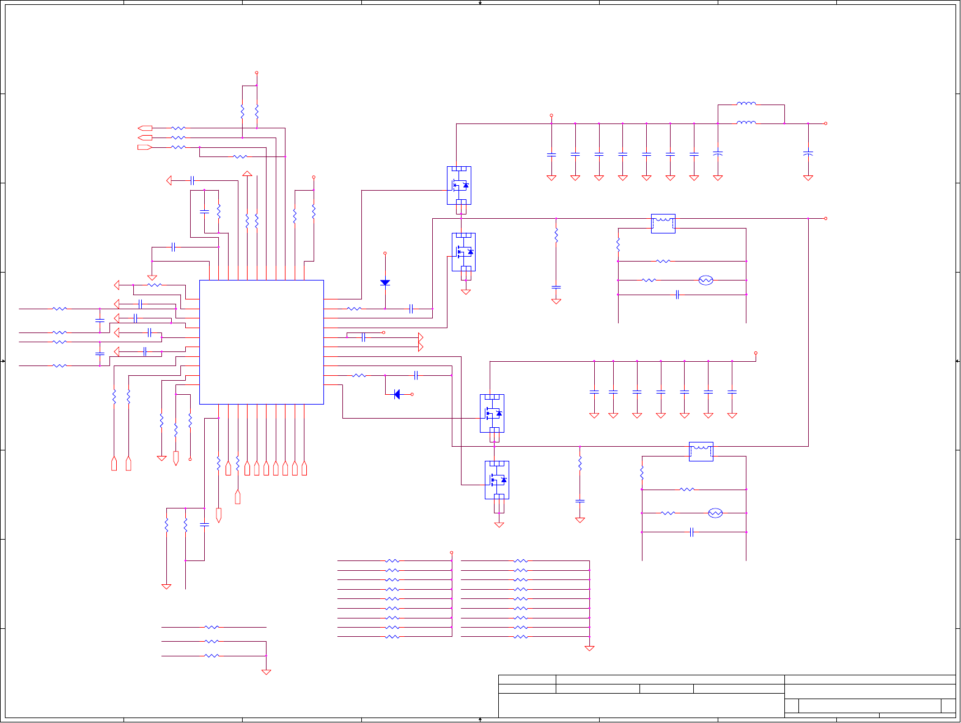Select the lower boxed inductor component

701,452
